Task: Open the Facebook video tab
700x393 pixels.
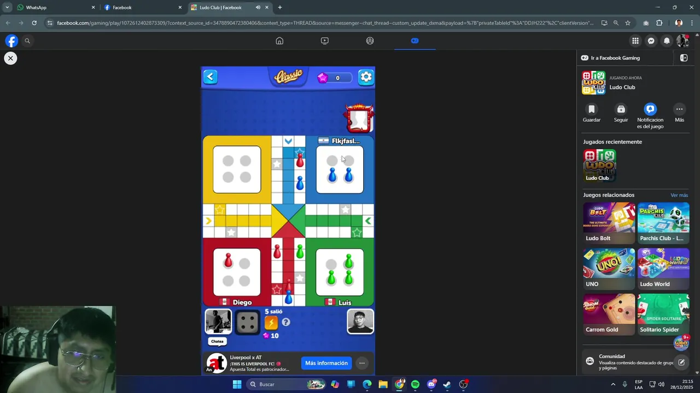Action: [325, 40]
